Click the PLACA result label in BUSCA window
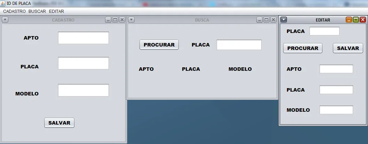The height and width of the screenshot is (144, 368). tap(191, 69)
